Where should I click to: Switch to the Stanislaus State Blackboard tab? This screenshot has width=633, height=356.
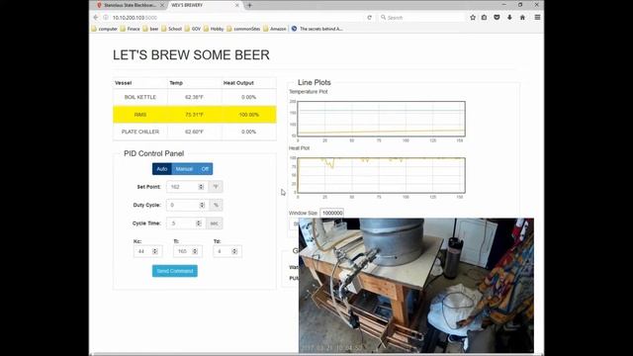(x=130, y=5)
